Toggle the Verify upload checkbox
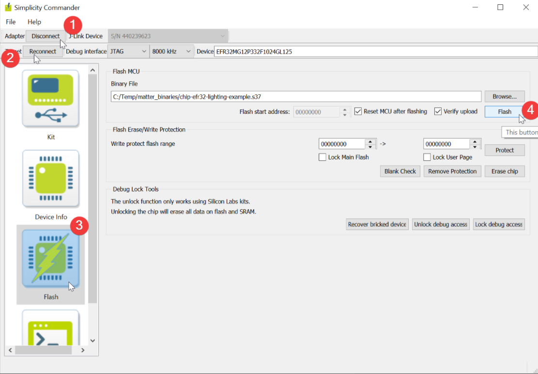538x374 pixels. (438, 111)
